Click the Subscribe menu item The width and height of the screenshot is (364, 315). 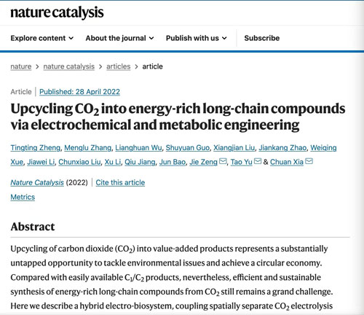[x=262, y=38]
